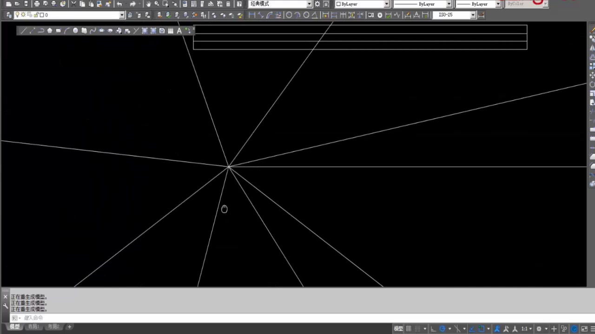Select the Circle tool
The height and width of the screenshot is (334, 595).
(75, 31)
